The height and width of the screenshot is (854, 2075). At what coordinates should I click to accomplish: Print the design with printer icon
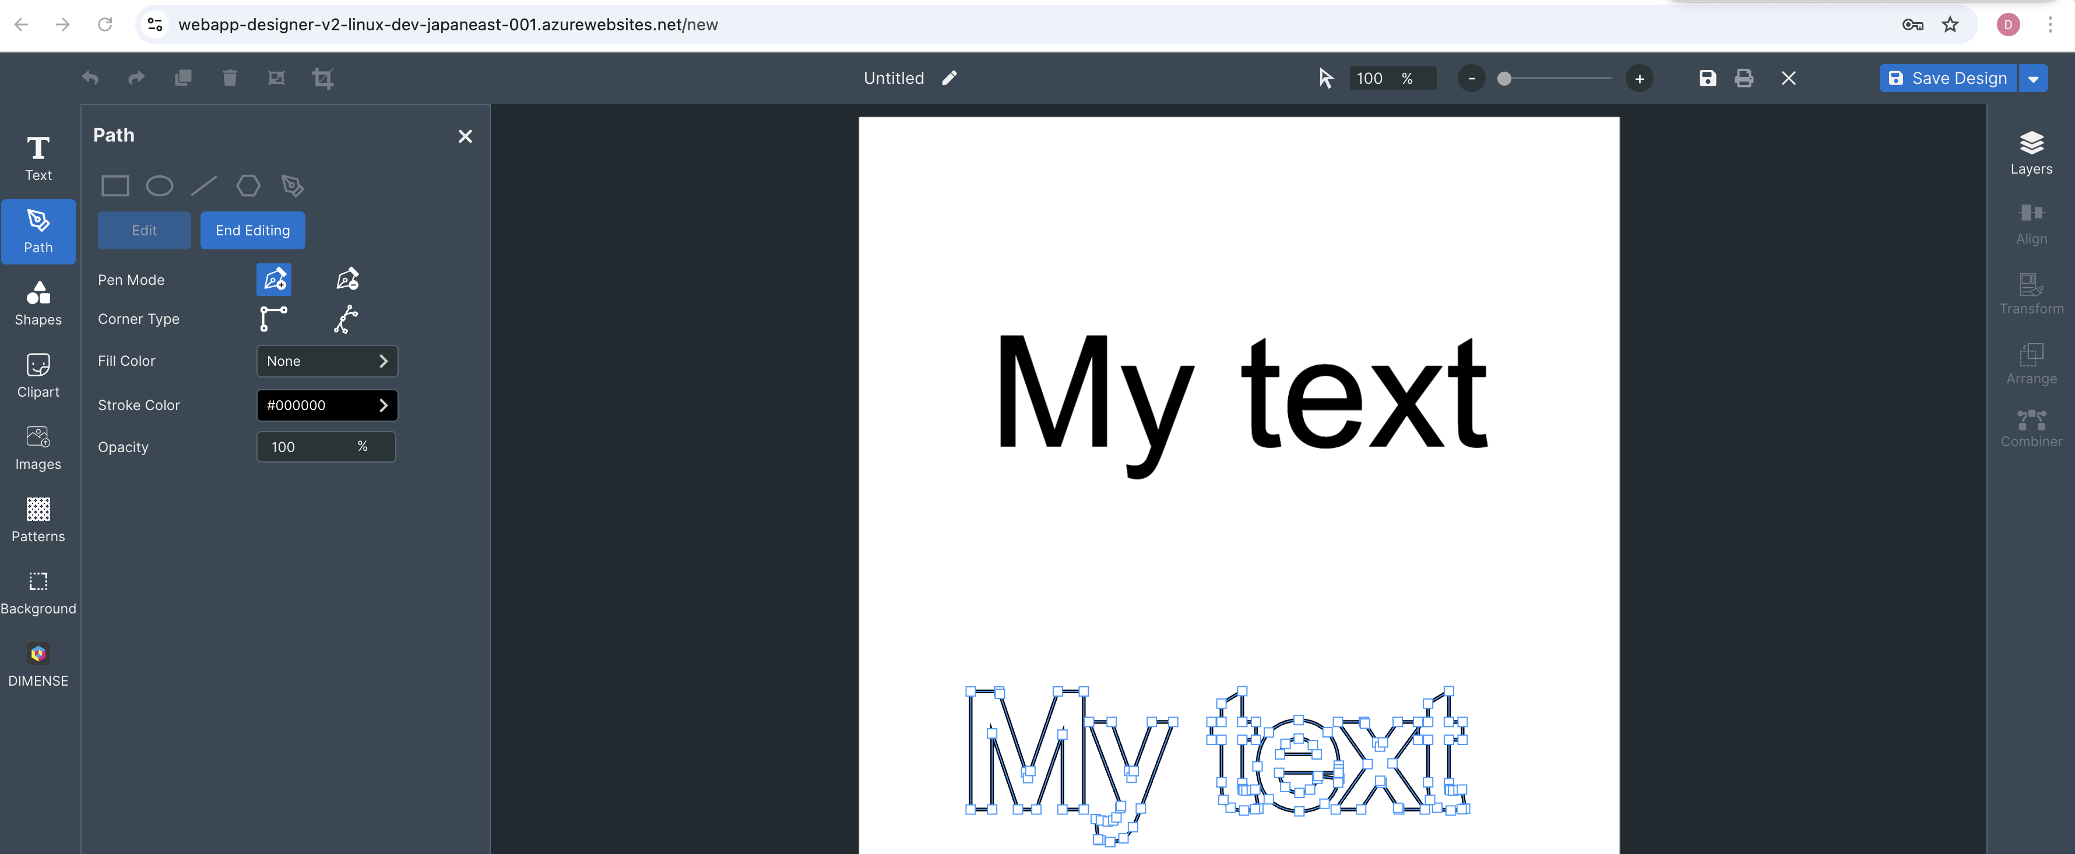pos(1744,78)
